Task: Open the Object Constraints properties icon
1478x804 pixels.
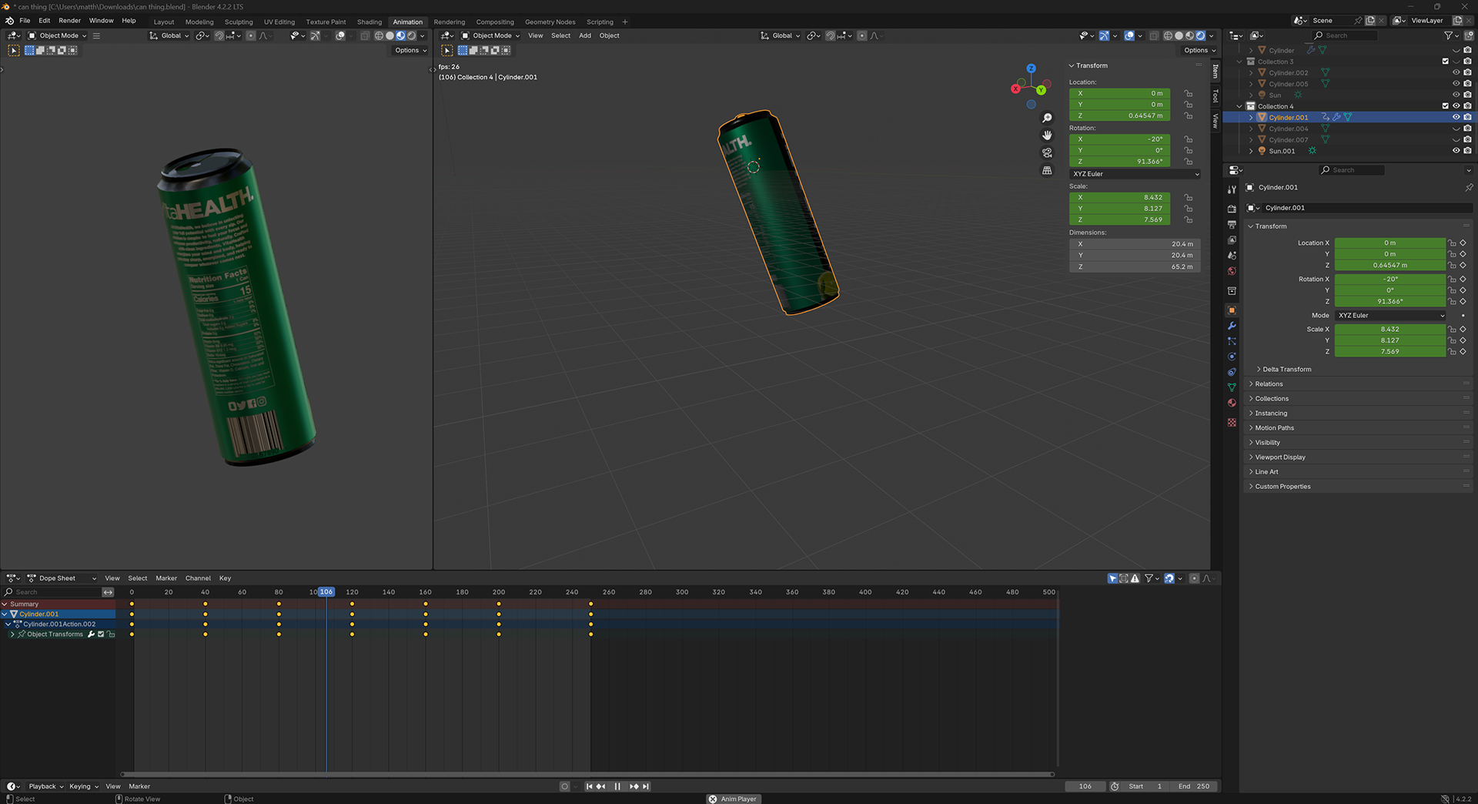Action: click(1232, 372)
